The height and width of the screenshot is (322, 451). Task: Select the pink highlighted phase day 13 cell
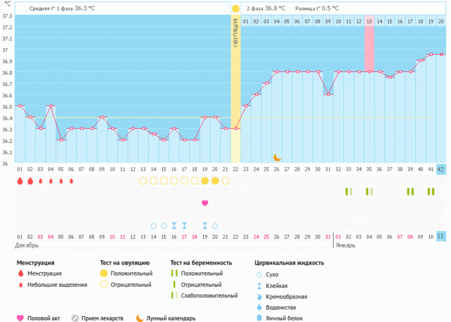[369, 22]
